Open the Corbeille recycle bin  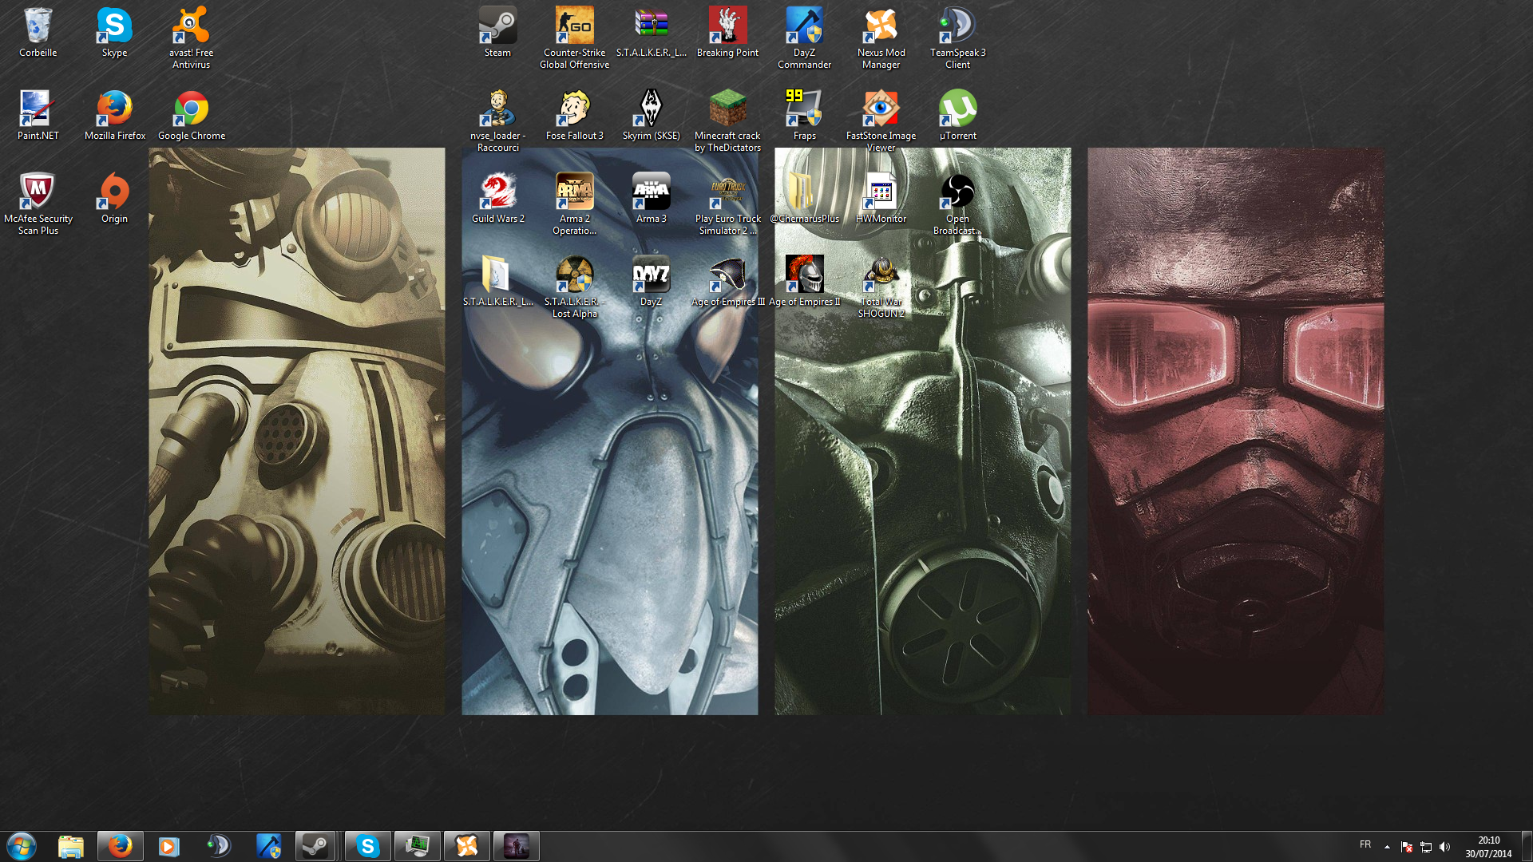click(x=38, y=33)
